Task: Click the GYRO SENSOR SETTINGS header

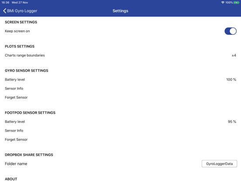Action: coord(27,70)
